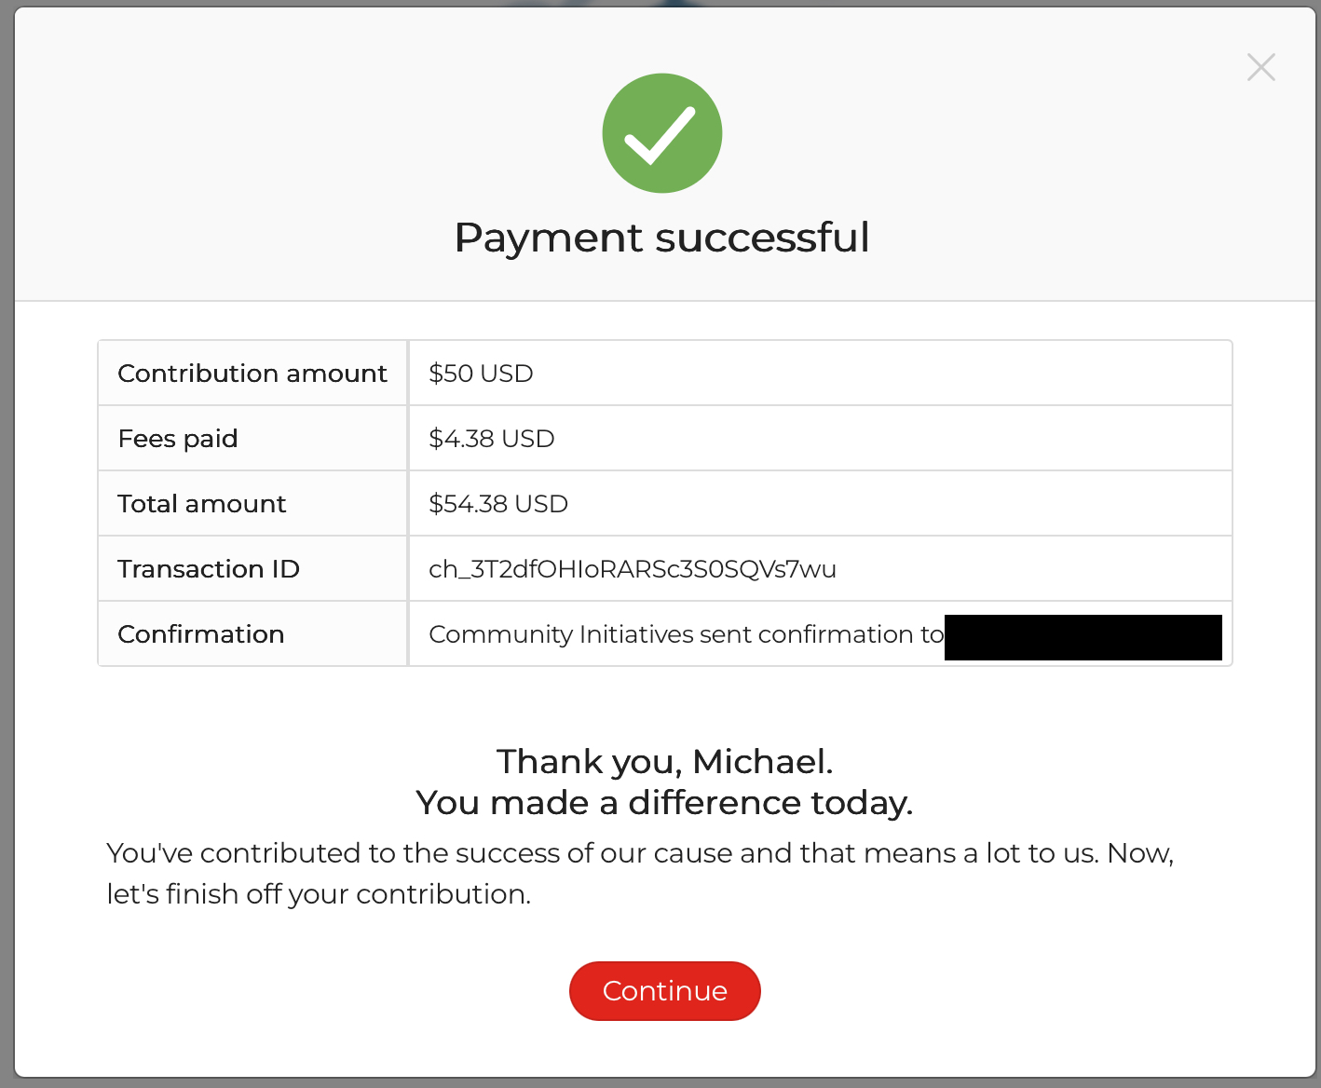Click the Thank you, Michael message

664,762
